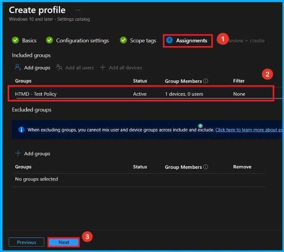Click the Filter column header

coord(239,81)
